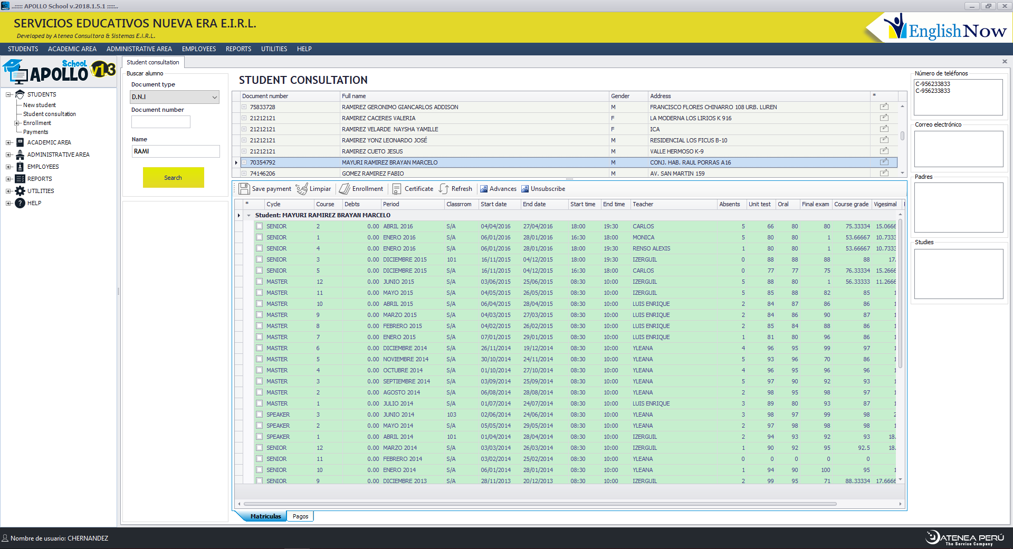
Task: Open edit icon for RAMIREZ YONZ LEONARDO row
Action: tap(884, 140)
